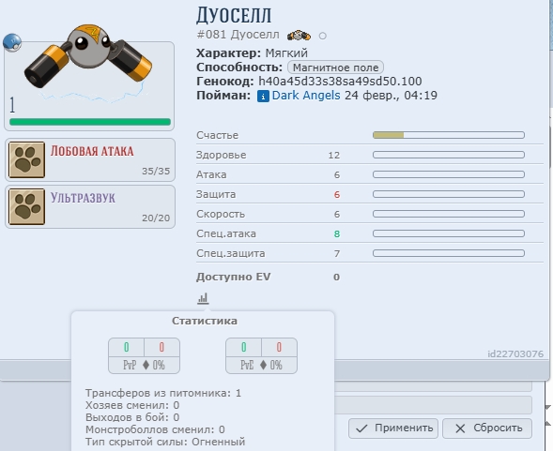This screenshot has height=451, width=553.
Task: Select the Лобовая атака move name
Action: [92, 151]
